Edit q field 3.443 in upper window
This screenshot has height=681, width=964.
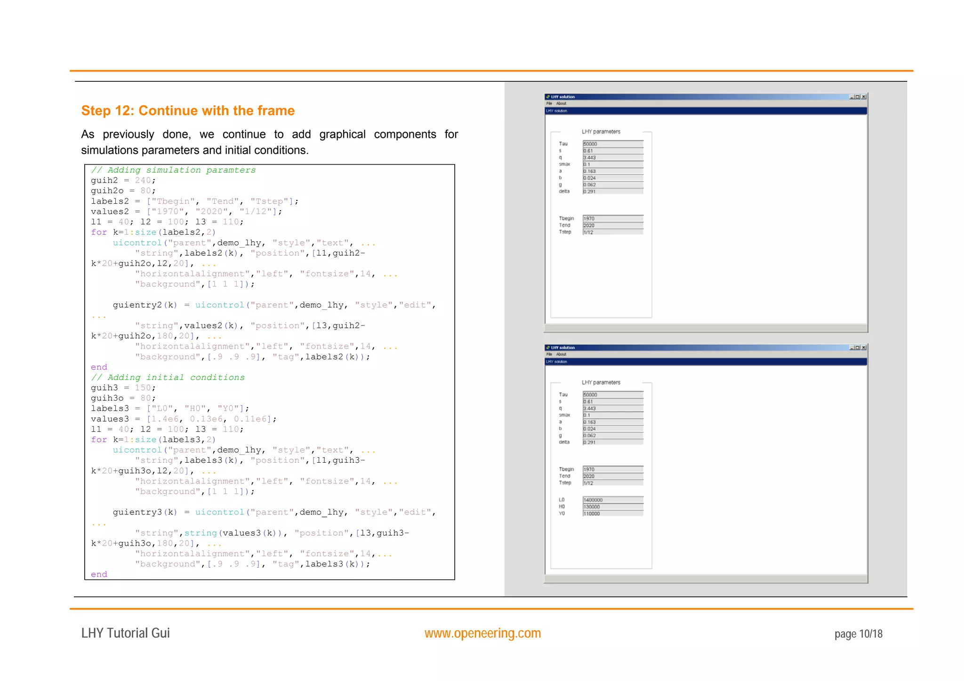tap(613, 158)
